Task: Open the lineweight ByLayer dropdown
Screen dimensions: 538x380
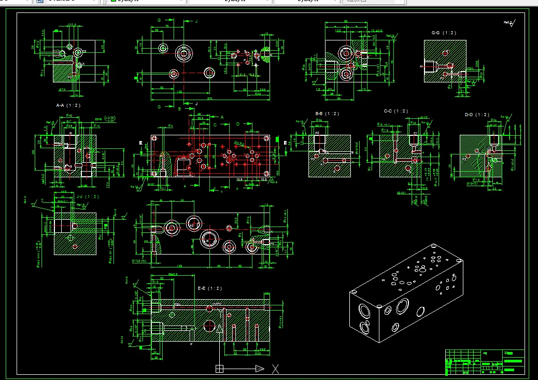Action: (307, 1)
